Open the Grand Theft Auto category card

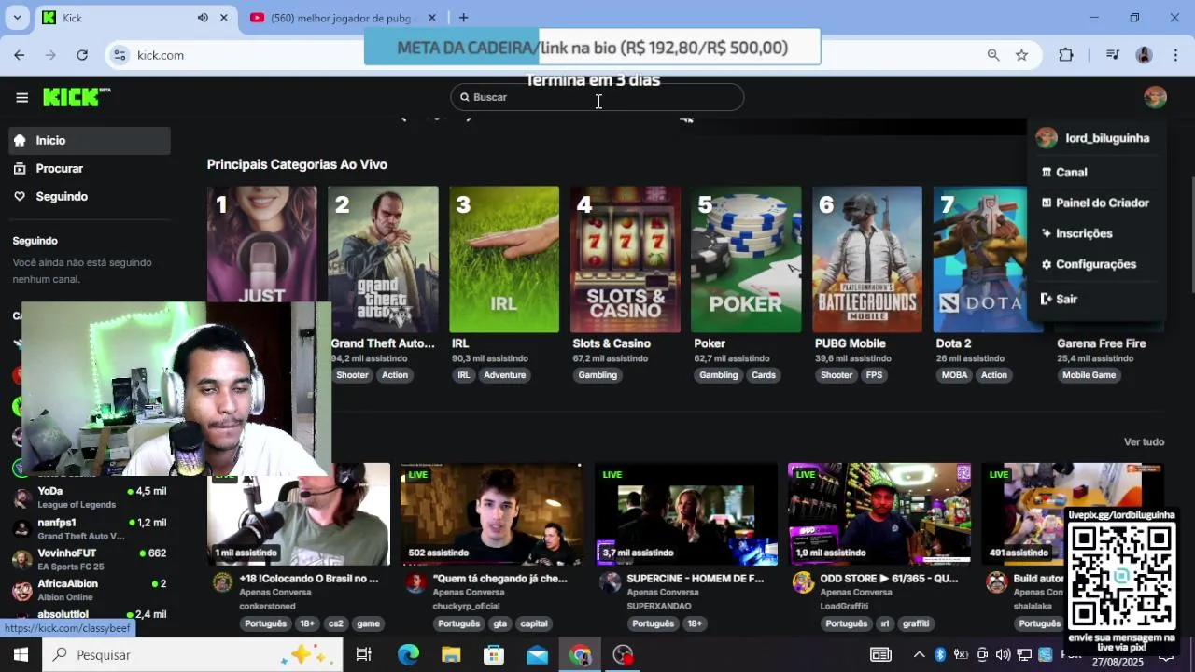coord(383,259)
